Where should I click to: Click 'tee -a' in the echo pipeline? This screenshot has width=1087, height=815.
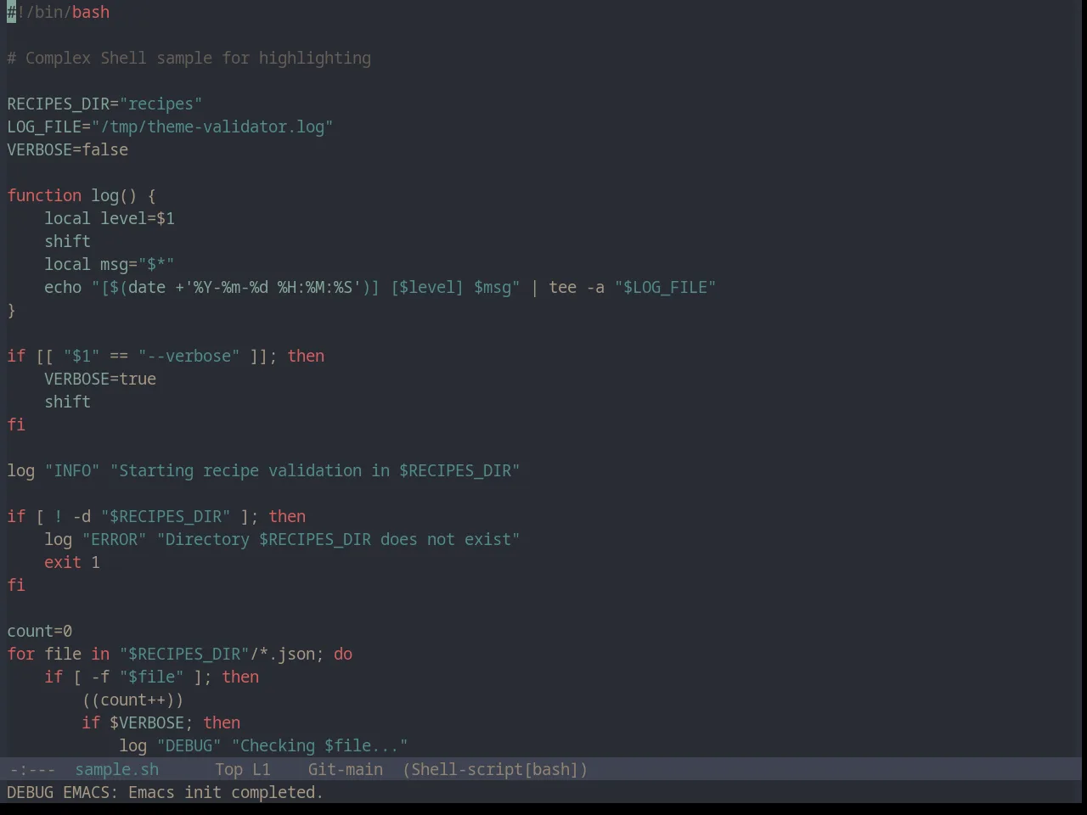(577, 287)
